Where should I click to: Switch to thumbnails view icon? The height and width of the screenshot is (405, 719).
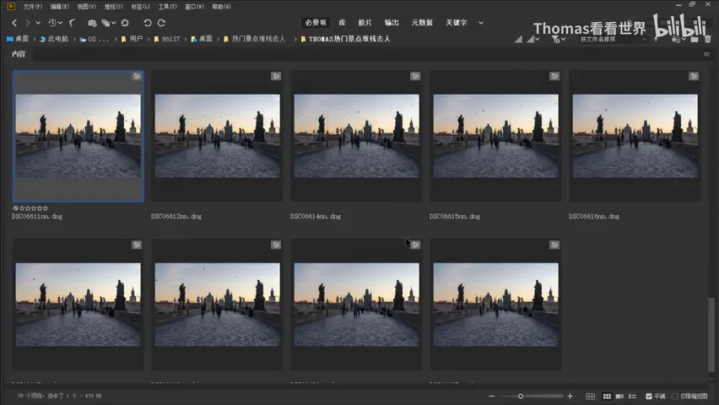click(607, 397)
